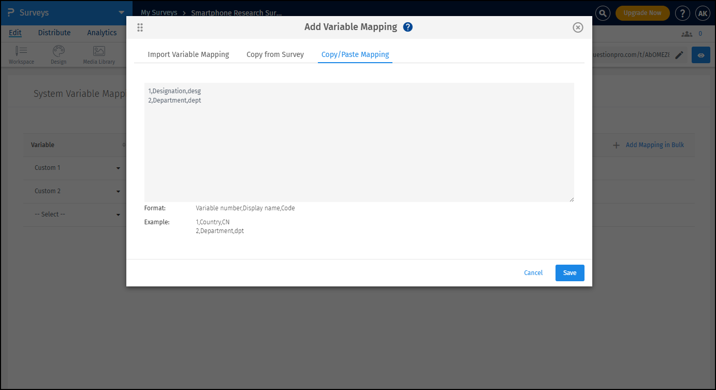
Task: Select the Design icon
Action: point(59,54)
